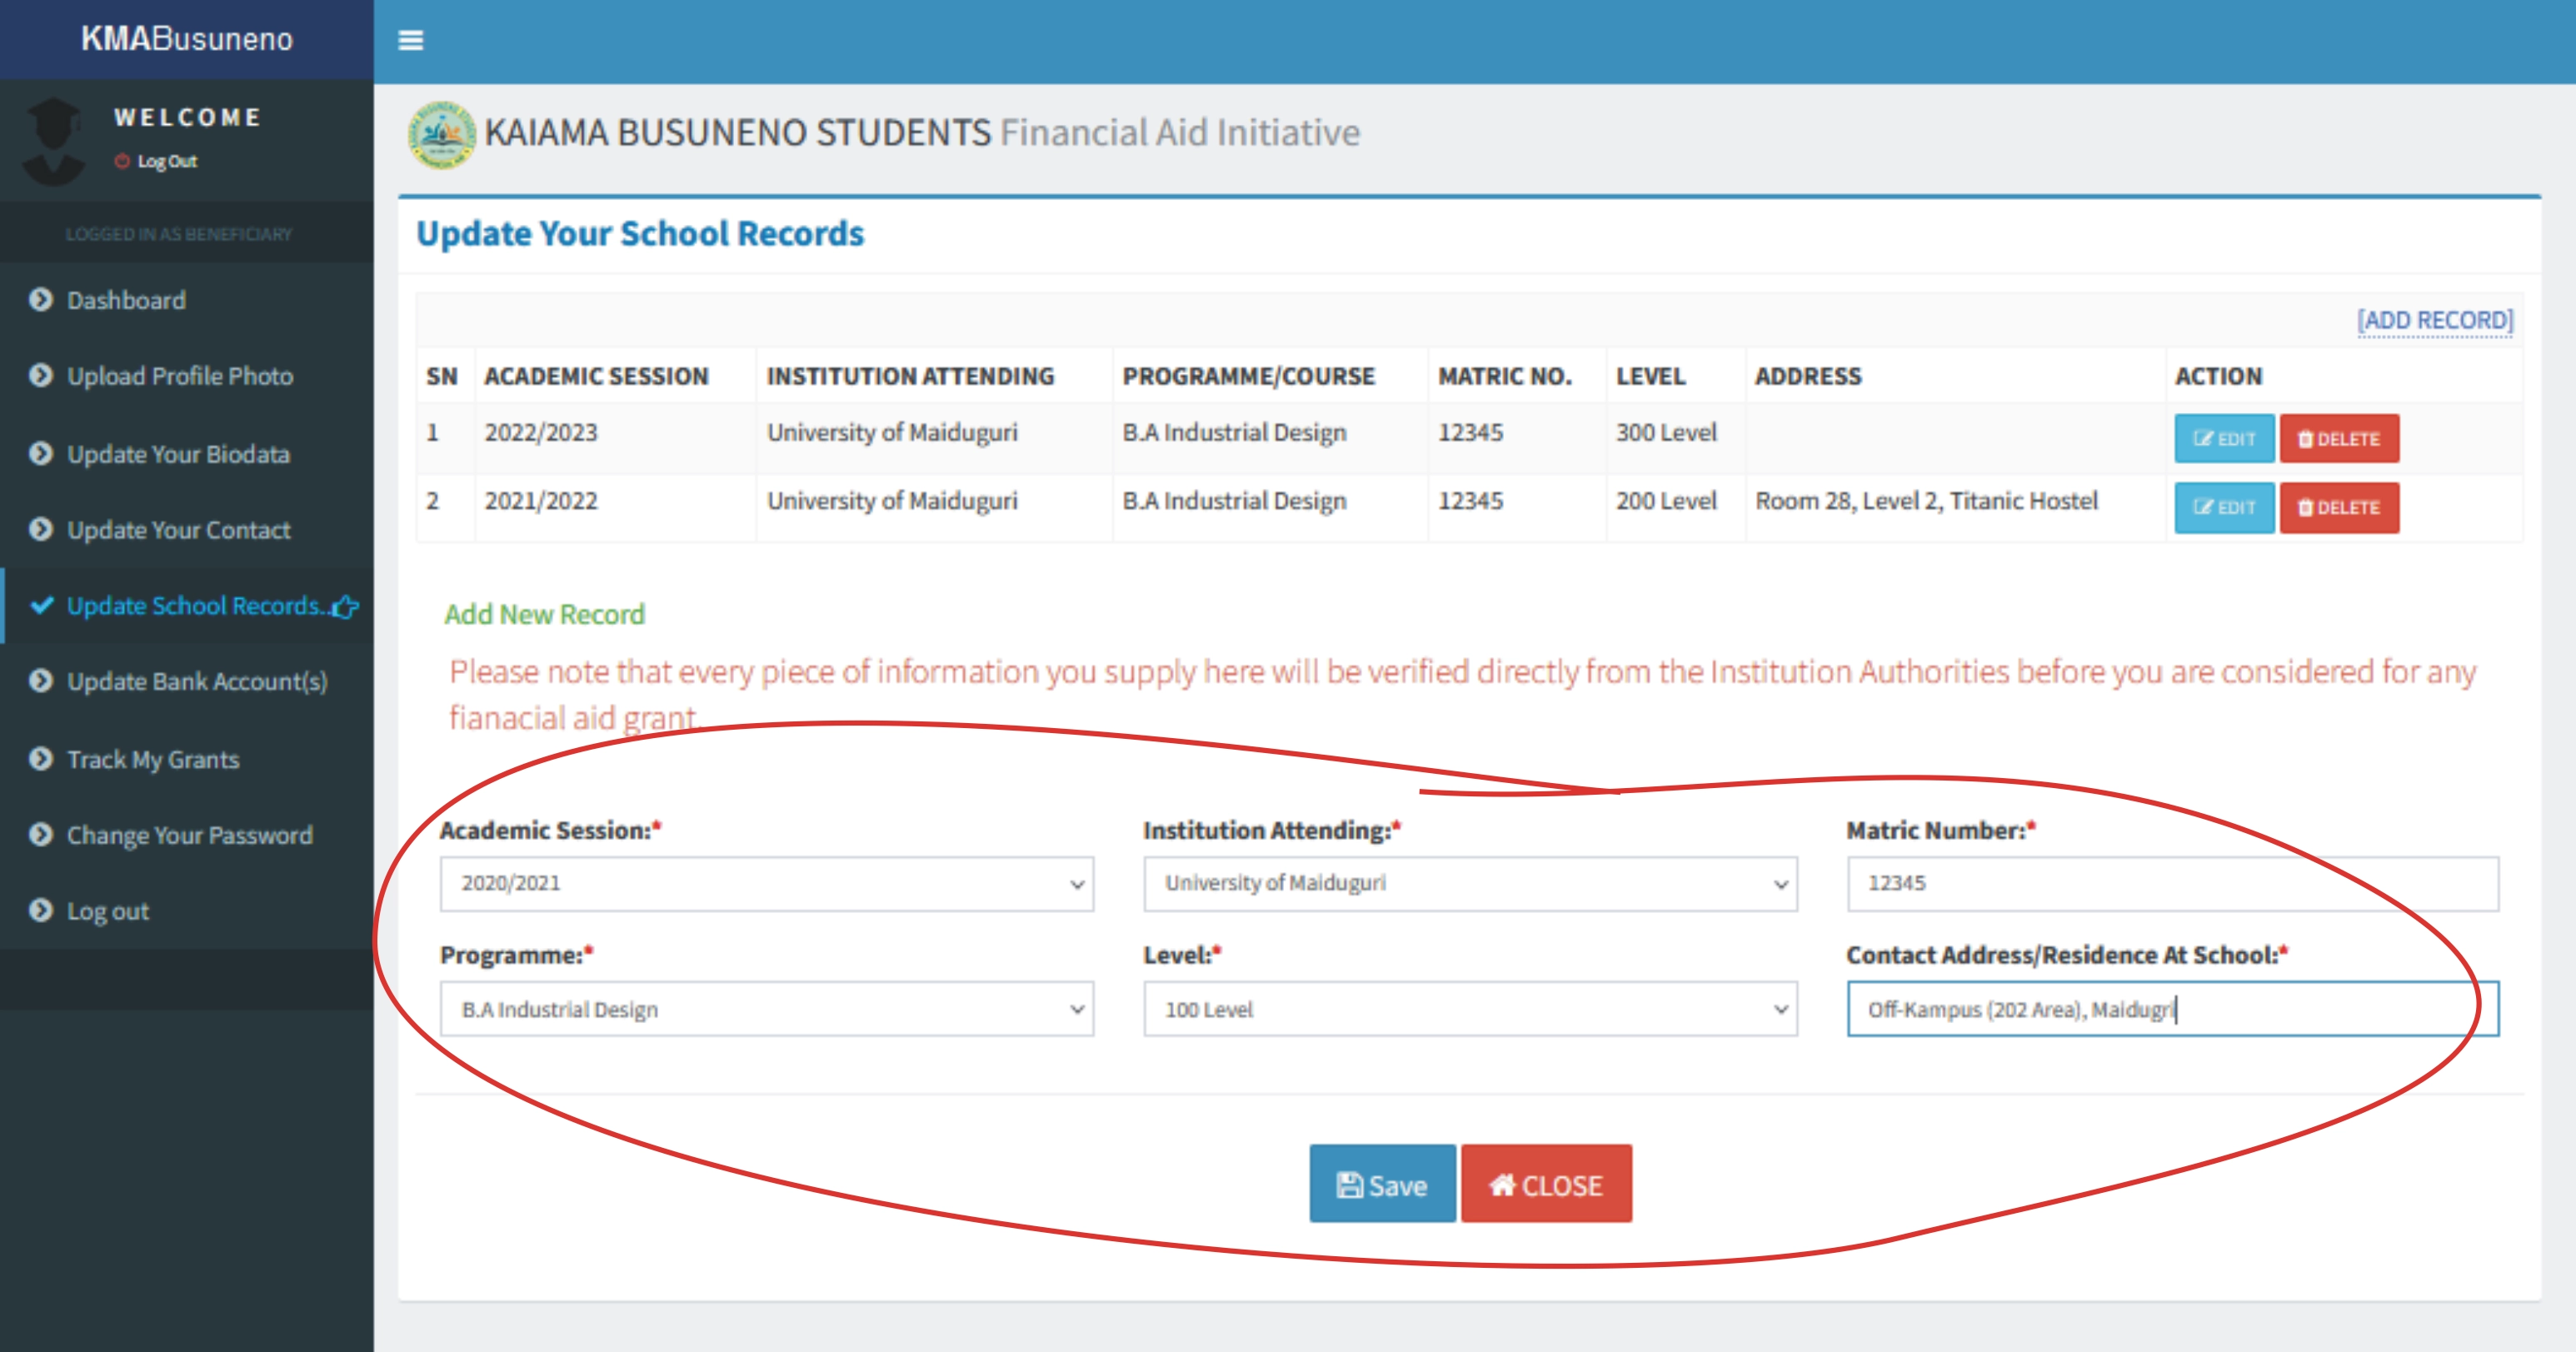Screen dimensions: 2576x1352
Task: Click the hand pointer icon on Update School Records
Action: coord(346,606)
